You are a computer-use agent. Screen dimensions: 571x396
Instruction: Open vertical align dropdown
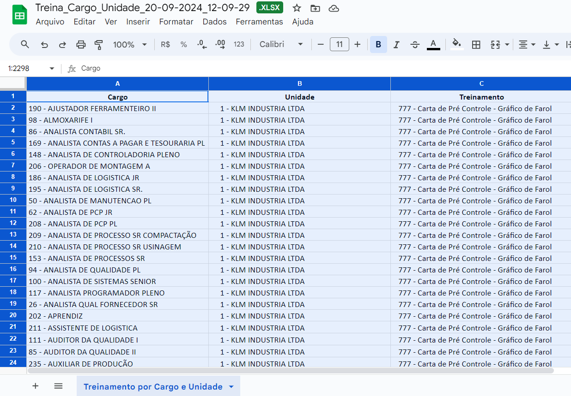click(x=551, y=44)
